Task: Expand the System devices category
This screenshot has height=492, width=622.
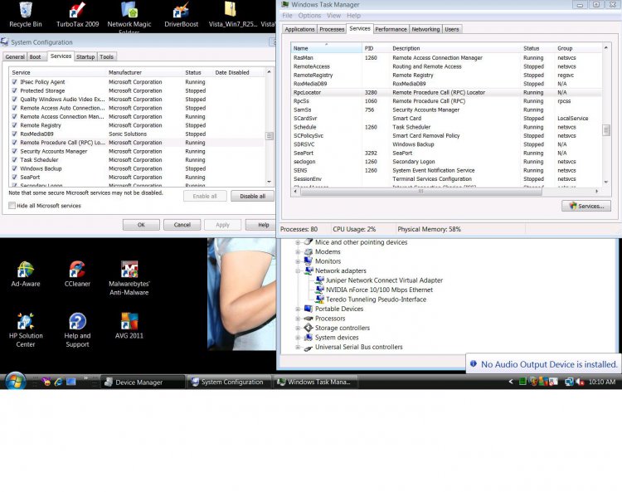Action: (298, 337)
